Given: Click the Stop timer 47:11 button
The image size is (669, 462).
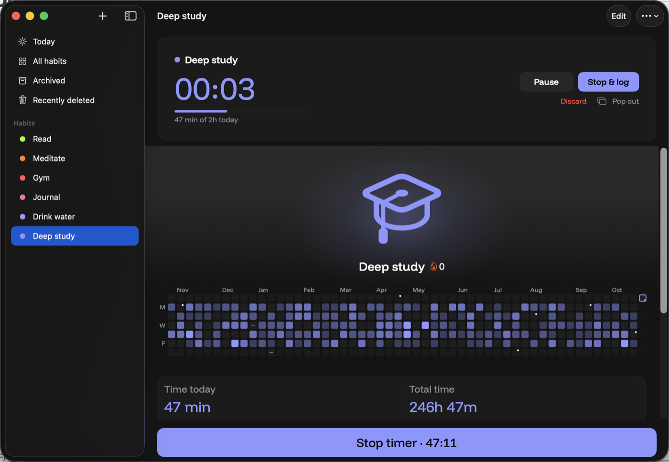Looking at the screenshot, I should [x=407, y=443].
